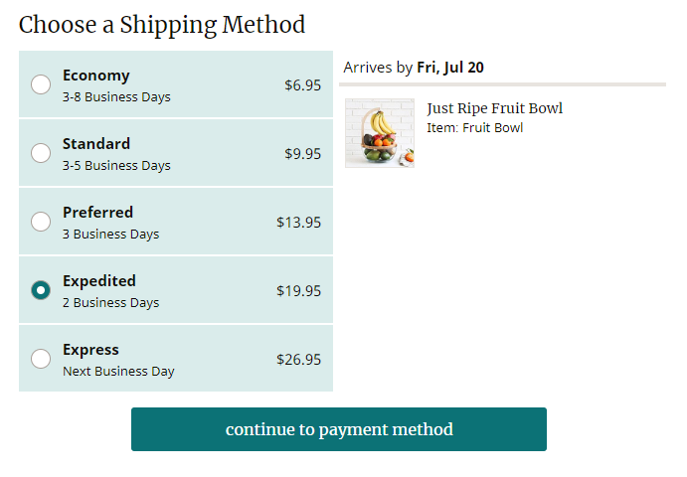Click the $9.95 Standard price

click(303, 154)
